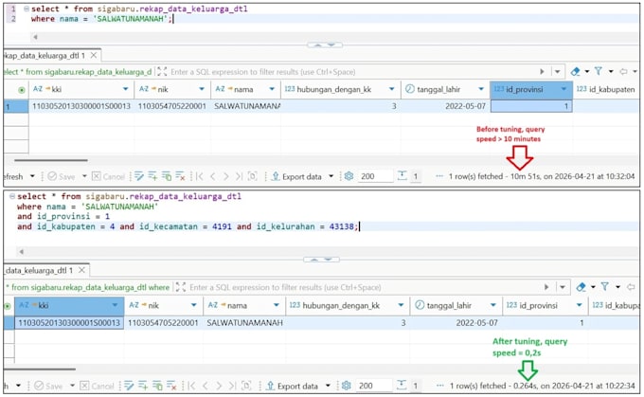Toggle record mode circle icon beside lower kki header

click(x=7, y=306)
